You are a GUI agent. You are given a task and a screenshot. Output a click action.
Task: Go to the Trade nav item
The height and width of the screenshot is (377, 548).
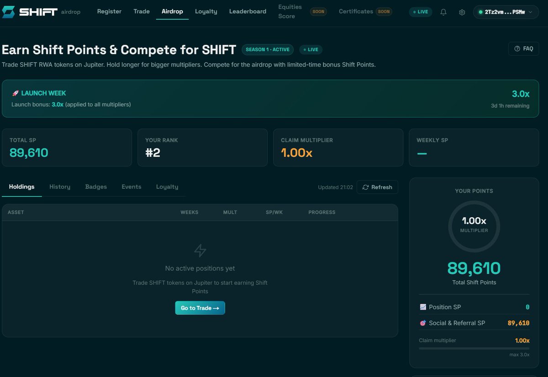(142, 11)
